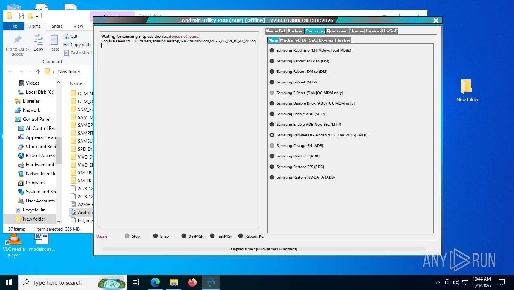Select Samsung Restore EFS (ADB)
The height and width of the screenshot is (290, 514).
tap(297, 167)
